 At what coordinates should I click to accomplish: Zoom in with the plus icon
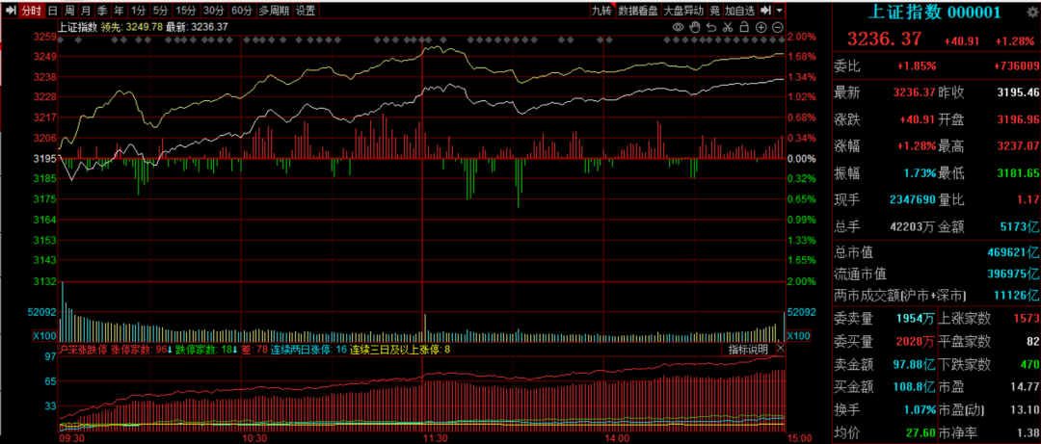[x=761, y=27]
